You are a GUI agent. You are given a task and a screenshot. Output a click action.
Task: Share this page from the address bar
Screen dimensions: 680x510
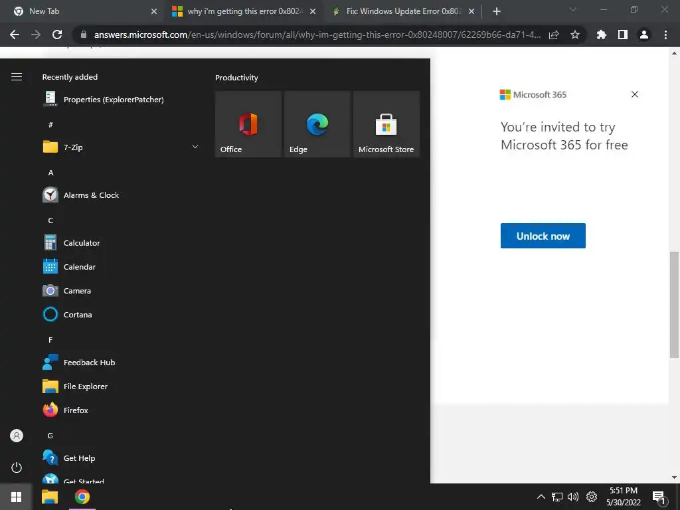554,35
